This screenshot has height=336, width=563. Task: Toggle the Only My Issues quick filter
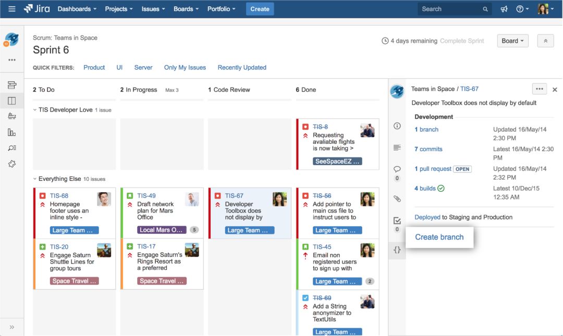coord(185,68)
